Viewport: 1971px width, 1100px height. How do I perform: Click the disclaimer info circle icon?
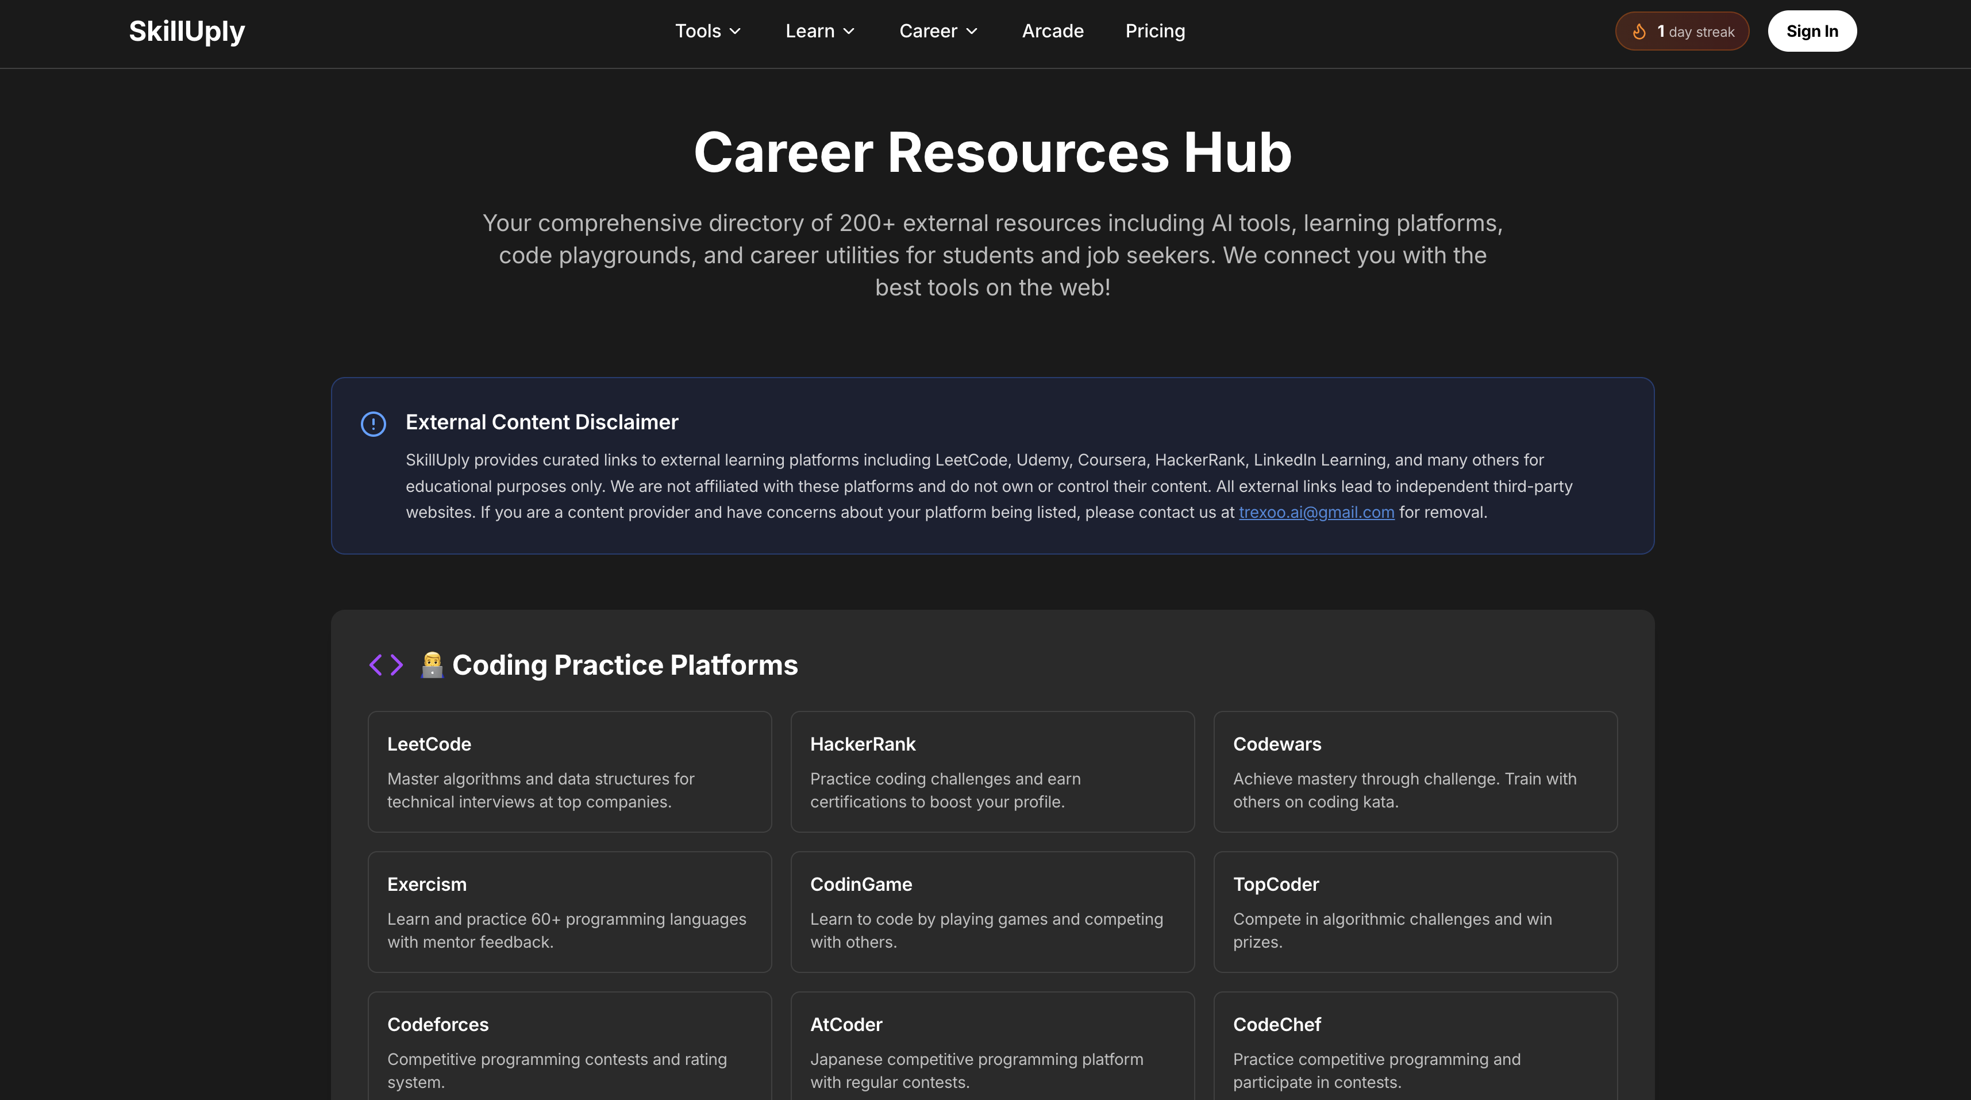[374, 424]
